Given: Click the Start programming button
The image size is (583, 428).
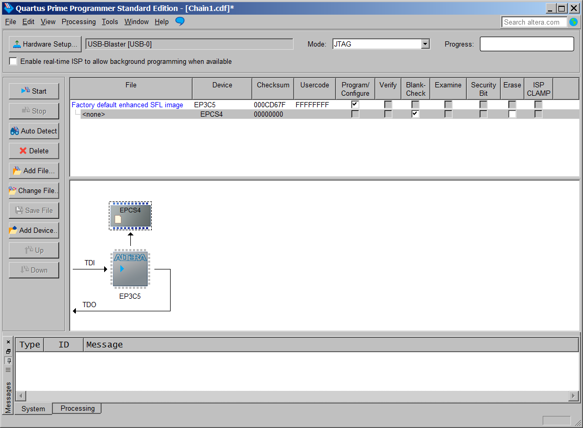Looking at the screenshot, I should 34,91.
